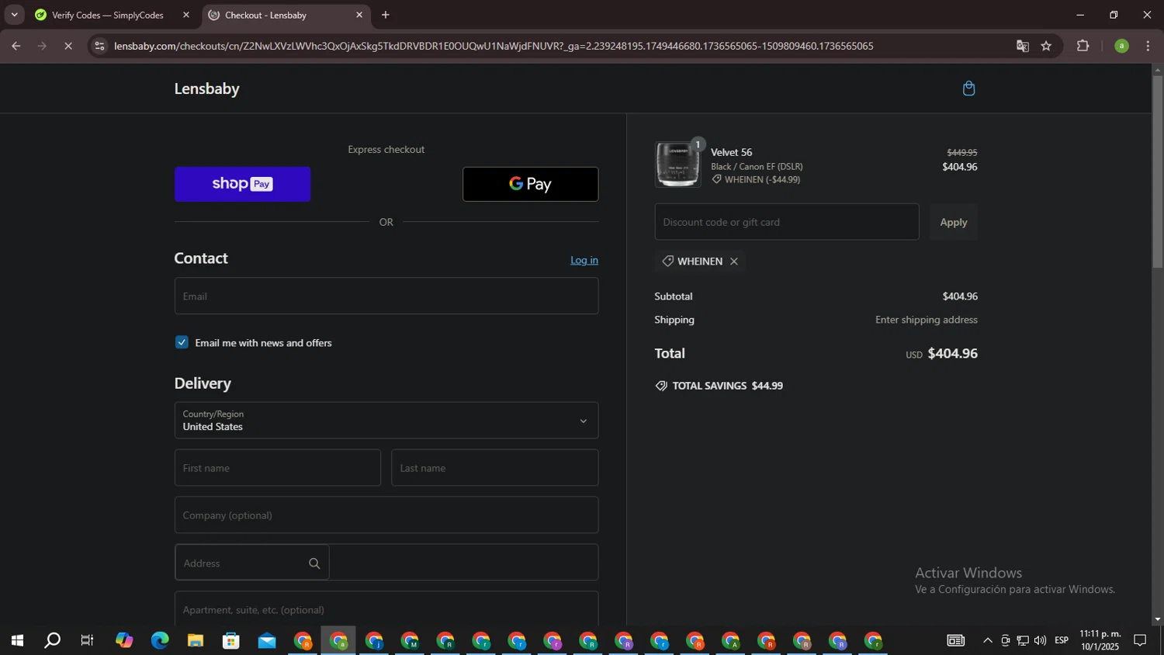Close the Checkout - Lensbaby tab
The width and height of the screenshot is (1164, 655).
[359, 15]
